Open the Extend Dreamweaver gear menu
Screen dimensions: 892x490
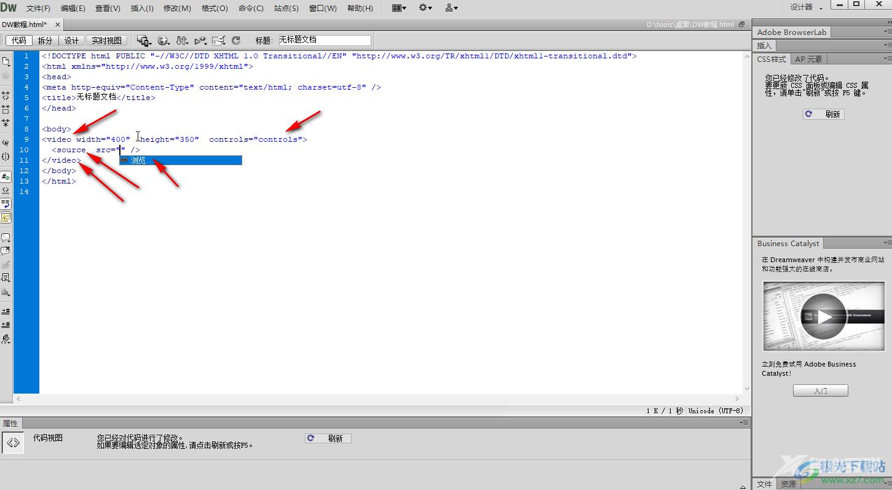tap(425, 8)
